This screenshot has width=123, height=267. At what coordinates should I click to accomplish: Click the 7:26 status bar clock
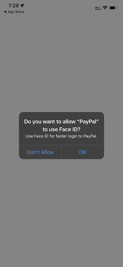pyautogui.click(x=14, y=6)
